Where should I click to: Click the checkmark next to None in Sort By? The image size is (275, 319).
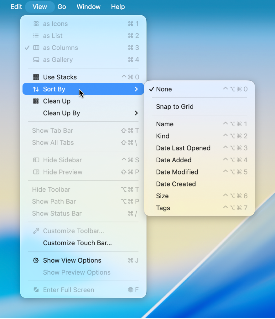pos(151,89)
